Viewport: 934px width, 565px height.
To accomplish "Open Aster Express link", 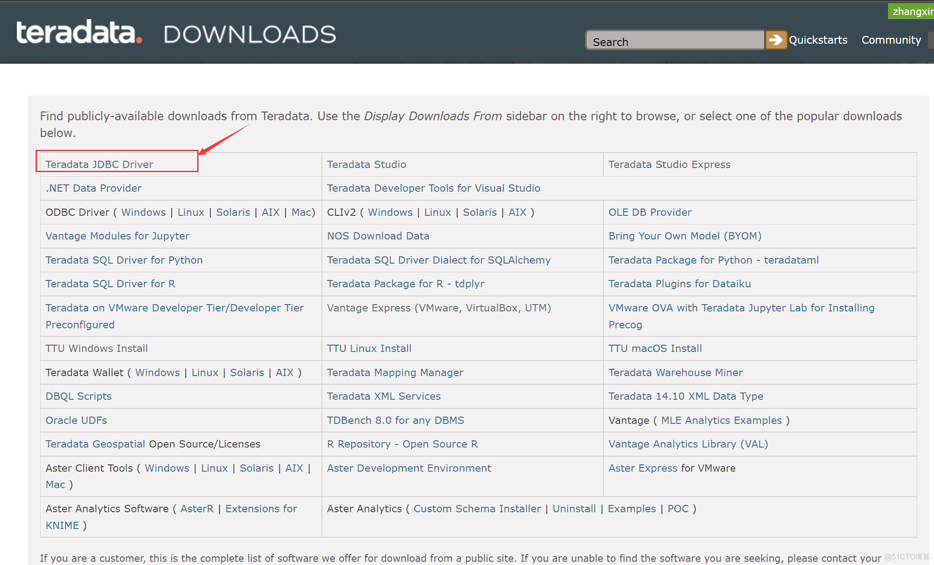I will (x=643, y=468).
